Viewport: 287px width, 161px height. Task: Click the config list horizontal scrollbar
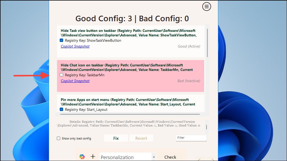pos(130,114)
